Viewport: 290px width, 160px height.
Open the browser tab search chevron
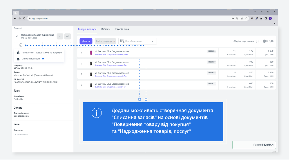tap(255, 12)
